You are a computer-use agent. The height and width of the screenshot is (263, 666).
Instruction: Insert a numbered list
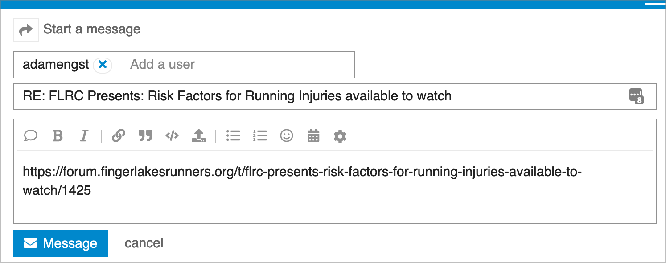[260, 136]
